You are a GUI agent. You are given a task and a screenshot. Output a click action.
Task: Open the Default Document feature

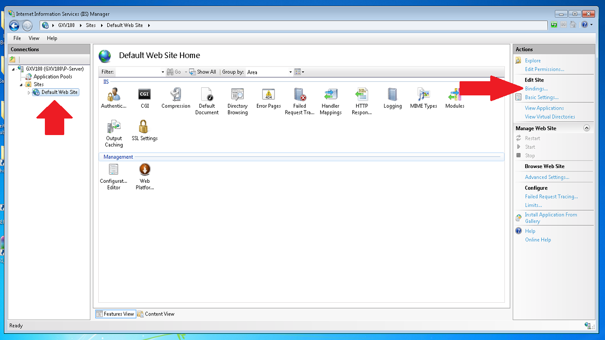pyautogui.click(x=207, y=95)
